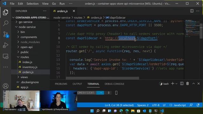Change line endings via LF item
Screen dimensions: 203x114
click(164, 105)
